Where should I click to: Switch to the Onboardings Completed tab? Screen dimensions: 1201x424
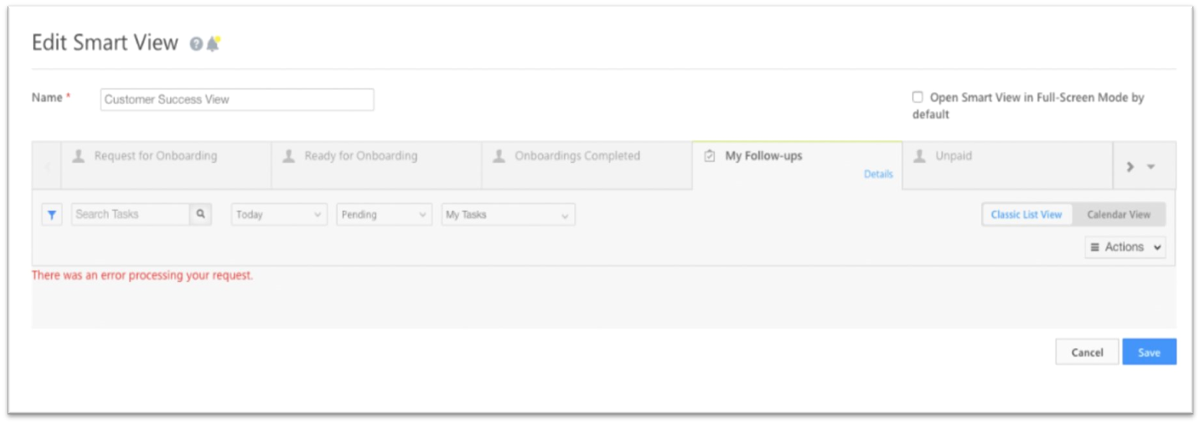577,156
